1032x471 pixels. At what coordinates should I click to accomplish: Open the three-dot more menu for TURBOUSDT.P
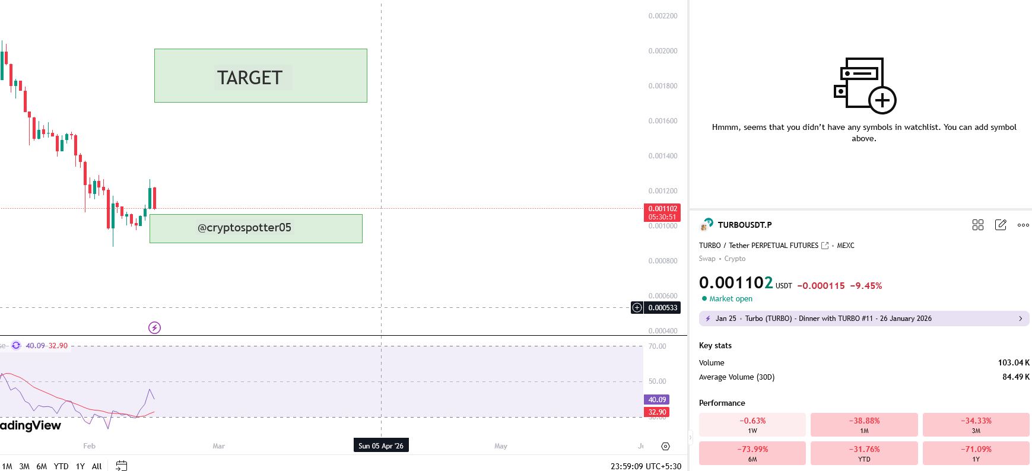pyautogui.click(x=1023, y=225)
